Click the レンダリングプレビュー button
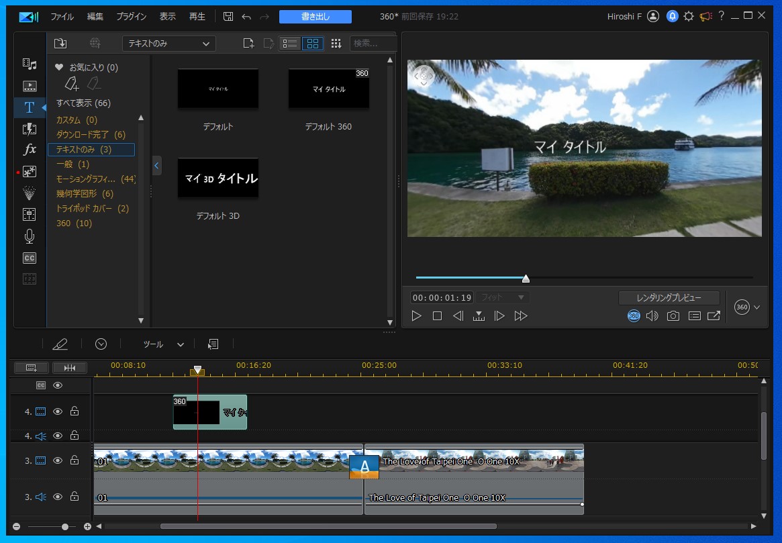Screen dimensions: 782x543 [x=669, y=297]
